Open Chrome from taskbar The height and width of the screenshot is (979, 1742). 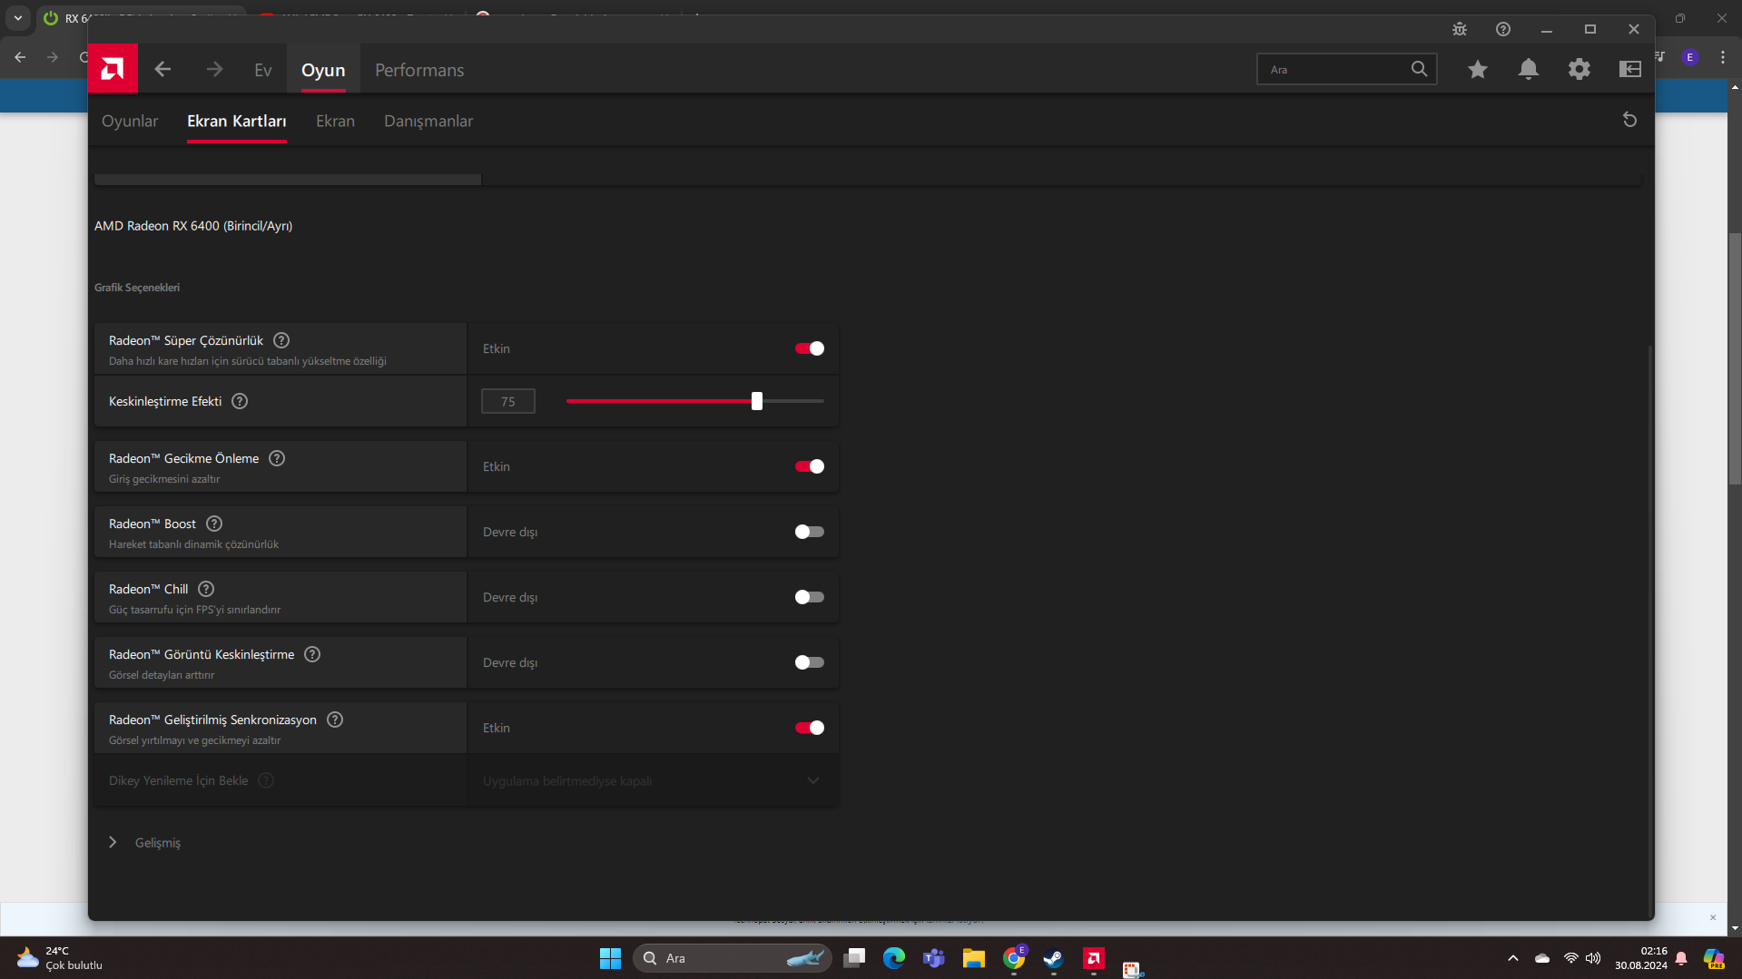coord(1014,958)
